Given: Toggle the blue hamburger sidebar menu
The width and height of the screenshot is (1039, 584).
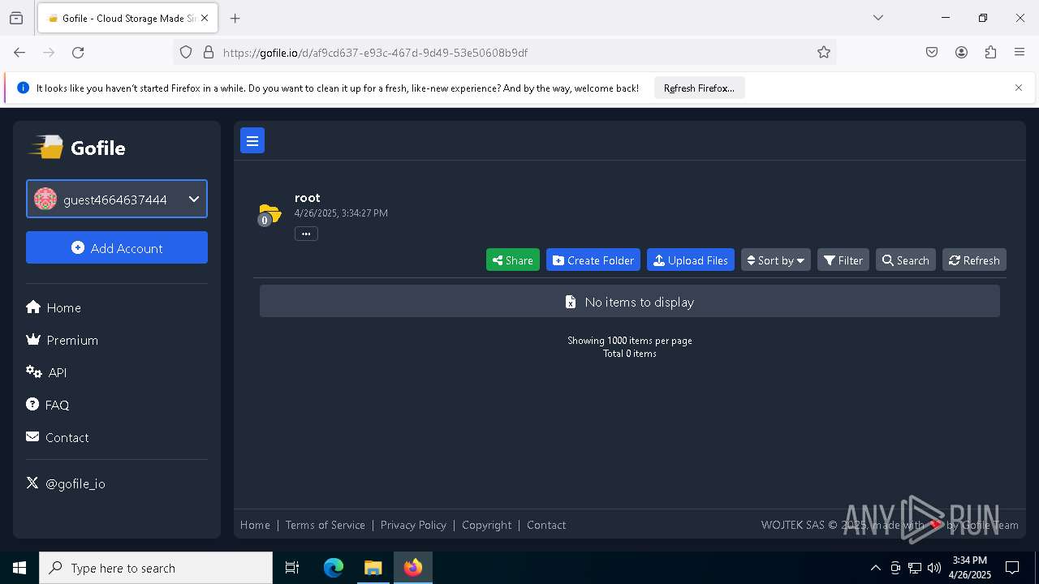Looking at the screenshot, I should click(252, 140).
